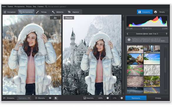The width and height of the screenshot is (172, 107).
Task: Click the Сбросить reset button
Action: 40,98
